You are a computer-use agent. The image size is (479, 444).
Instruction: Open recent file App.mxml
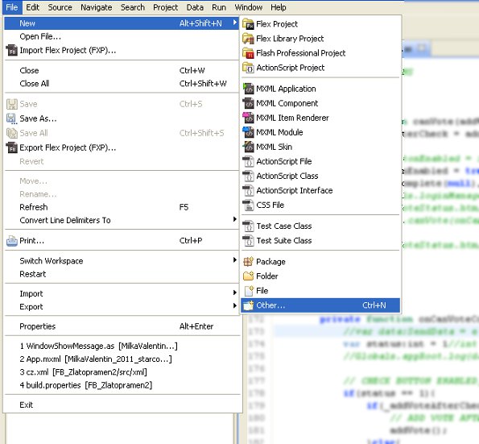click(x=122, y=359)
